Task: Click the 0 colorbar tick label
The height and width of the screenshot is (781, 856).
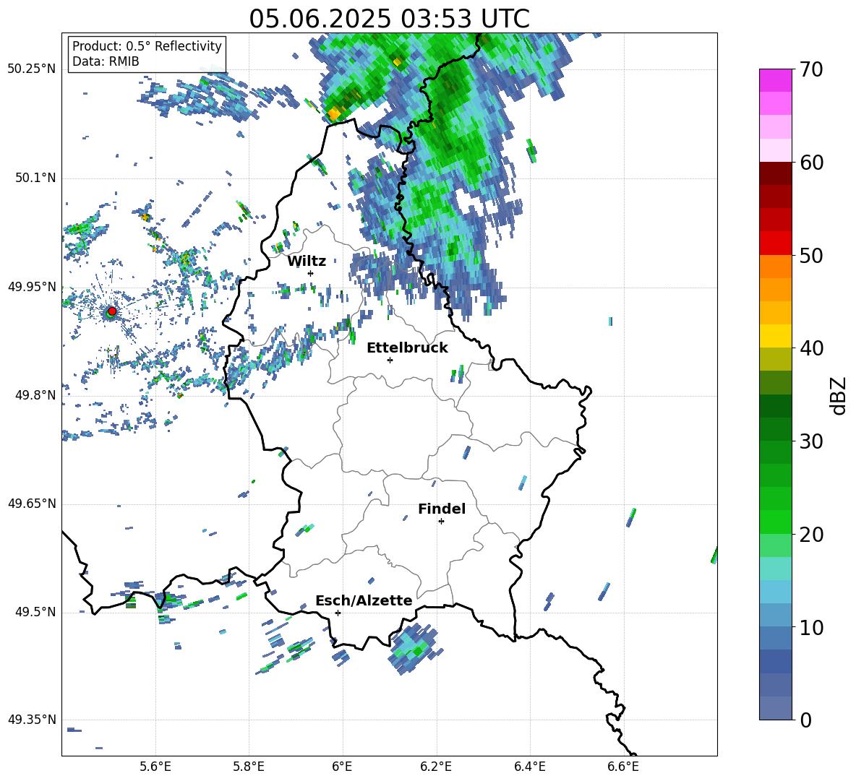Action: point(805,720)
